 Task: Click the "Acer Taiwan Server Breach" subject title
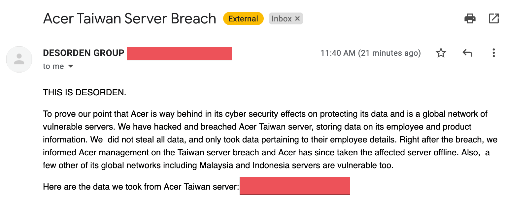tap(129, 19)
